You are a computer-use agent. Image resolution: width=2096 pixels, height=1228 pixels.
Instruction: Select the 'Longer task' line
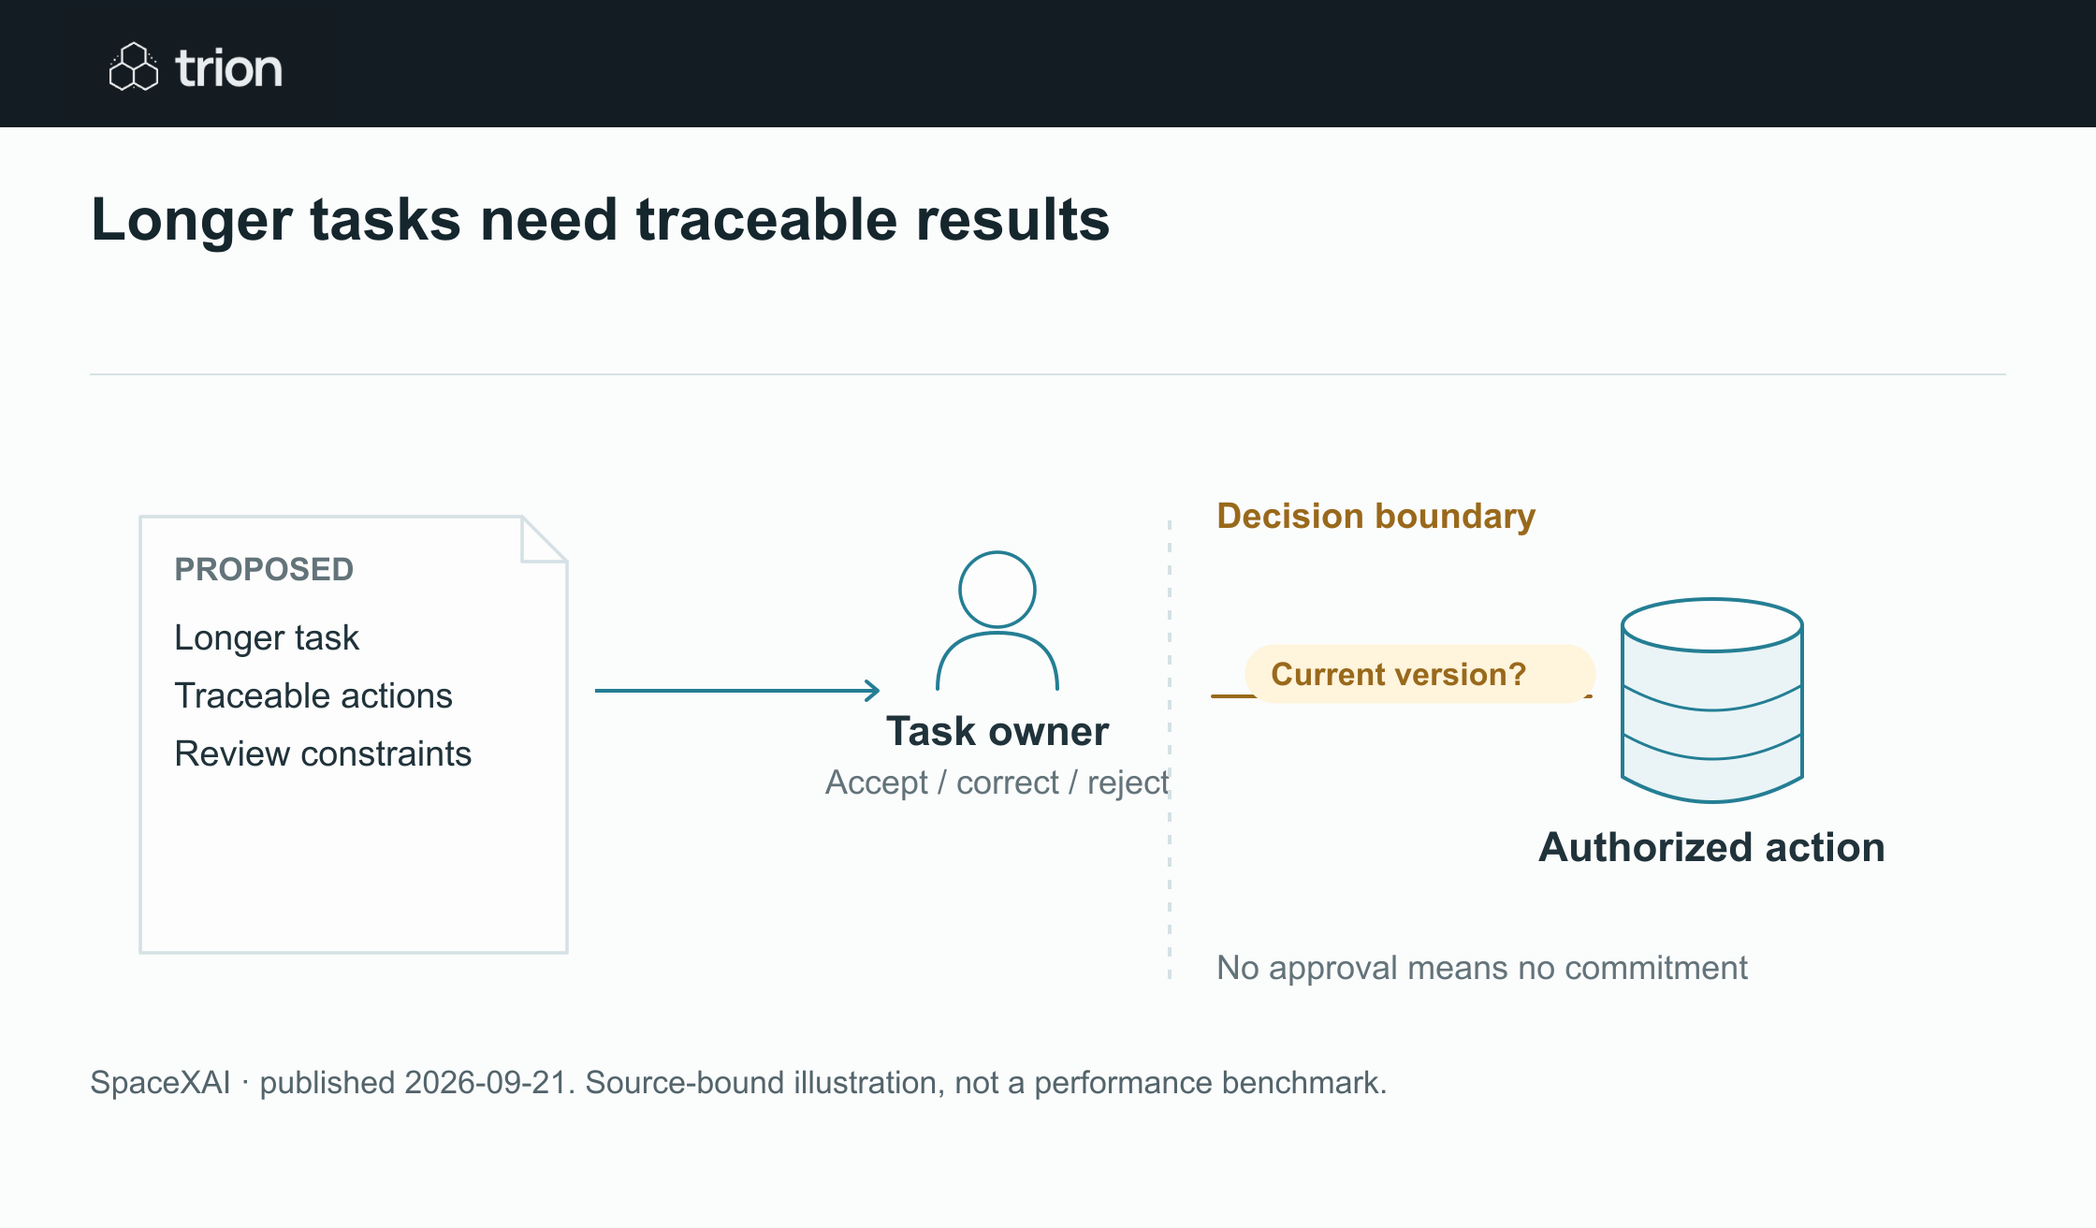(267, 637)
